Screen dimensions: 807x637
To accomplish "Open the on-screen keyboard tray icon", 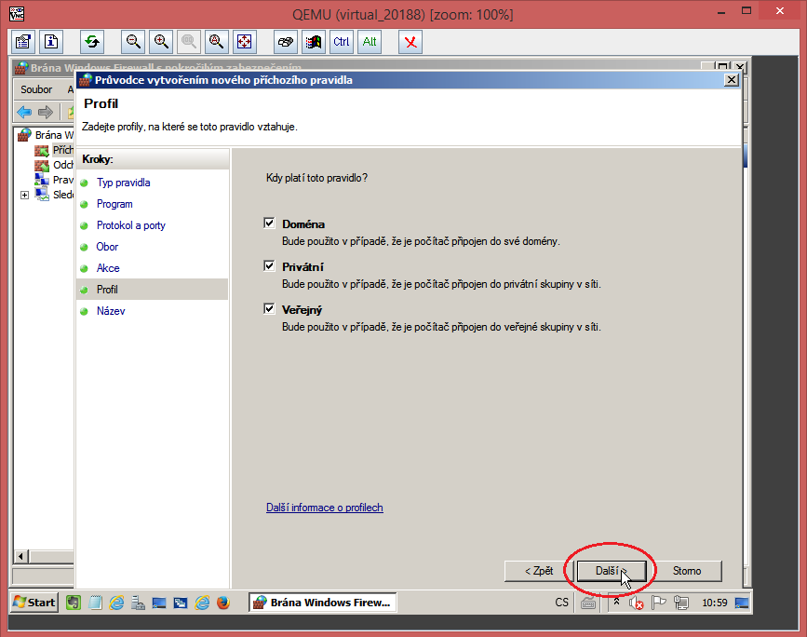I will click(588, 603).
